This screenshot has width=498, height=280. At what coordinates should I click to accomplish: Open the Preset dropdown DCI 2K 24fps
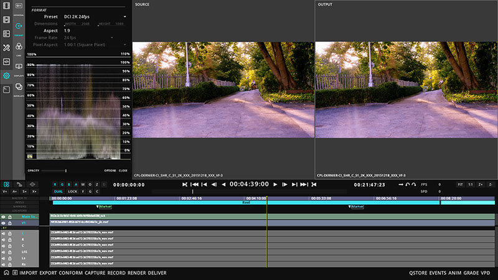point(95,17)
